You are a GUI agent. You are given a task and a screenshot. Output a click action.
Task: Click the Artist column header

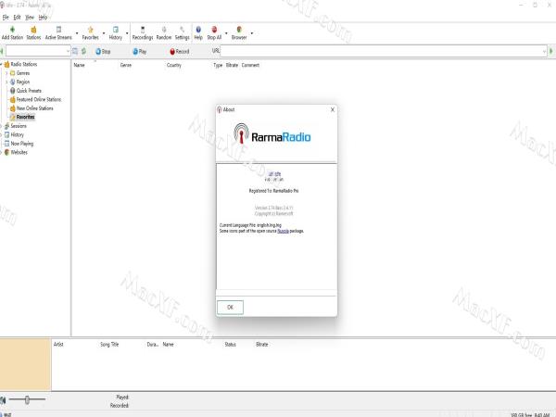(58, 345)
